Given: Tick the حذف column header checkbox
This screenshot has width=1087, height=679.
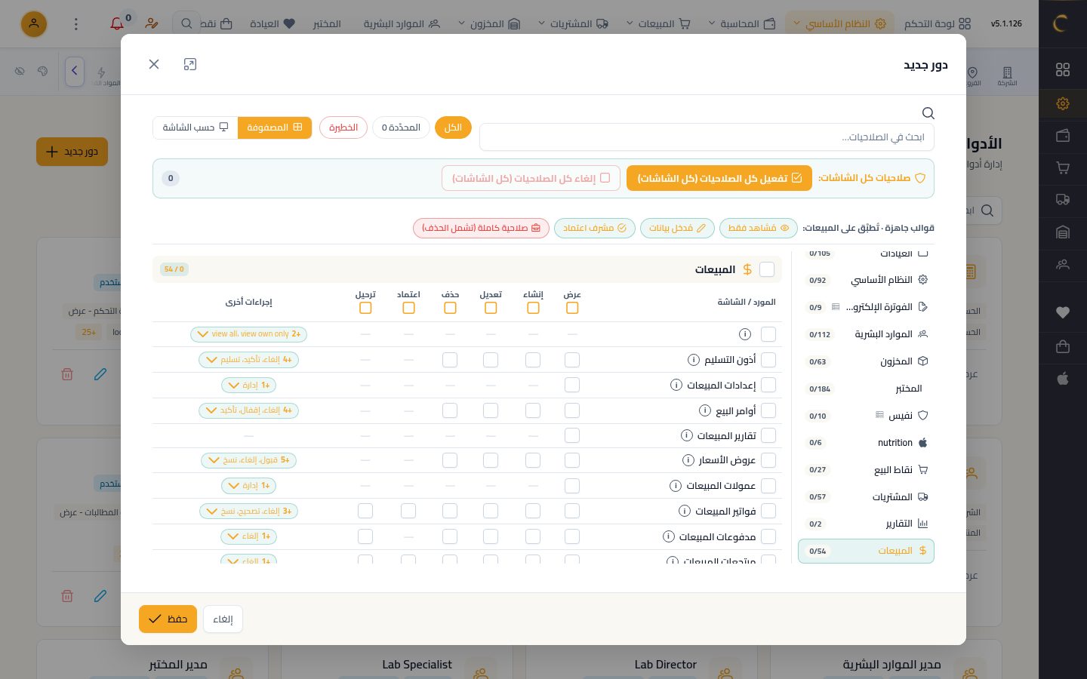Looking at the screenshot, I should 450,308.
